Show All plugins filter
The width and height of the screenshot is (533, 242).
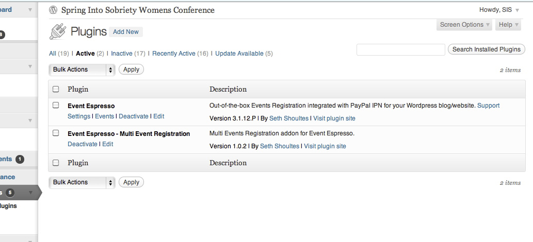(x=52, y=53)
